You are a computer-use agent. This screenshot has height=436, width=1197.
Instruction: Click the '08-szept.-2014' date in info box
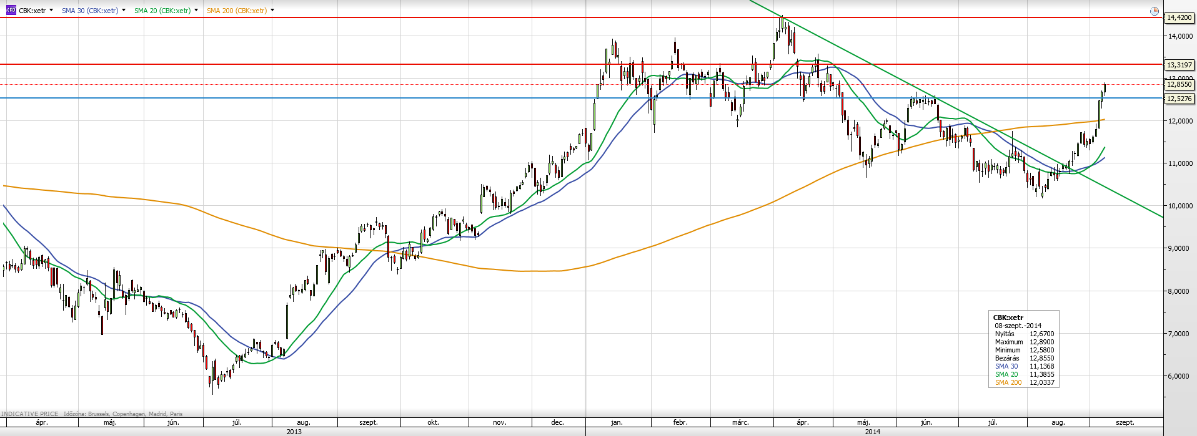tap(1018, 326)
